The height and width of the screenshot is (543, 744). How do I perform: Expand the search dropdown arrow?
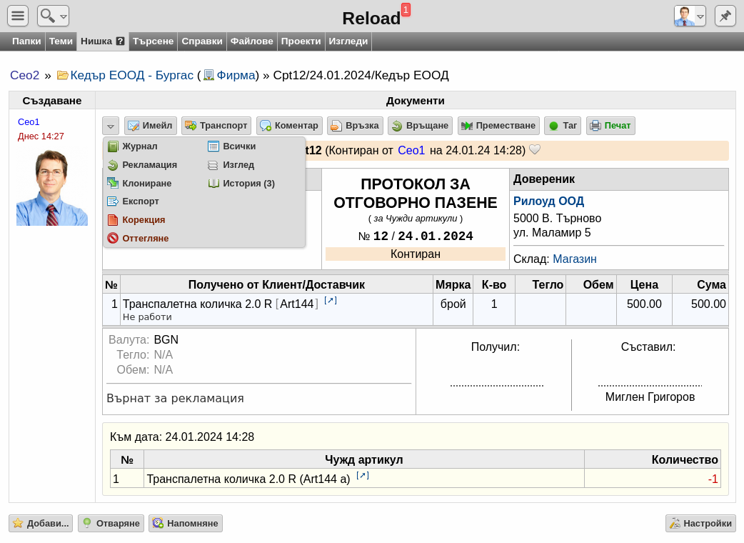coord(64,16)
